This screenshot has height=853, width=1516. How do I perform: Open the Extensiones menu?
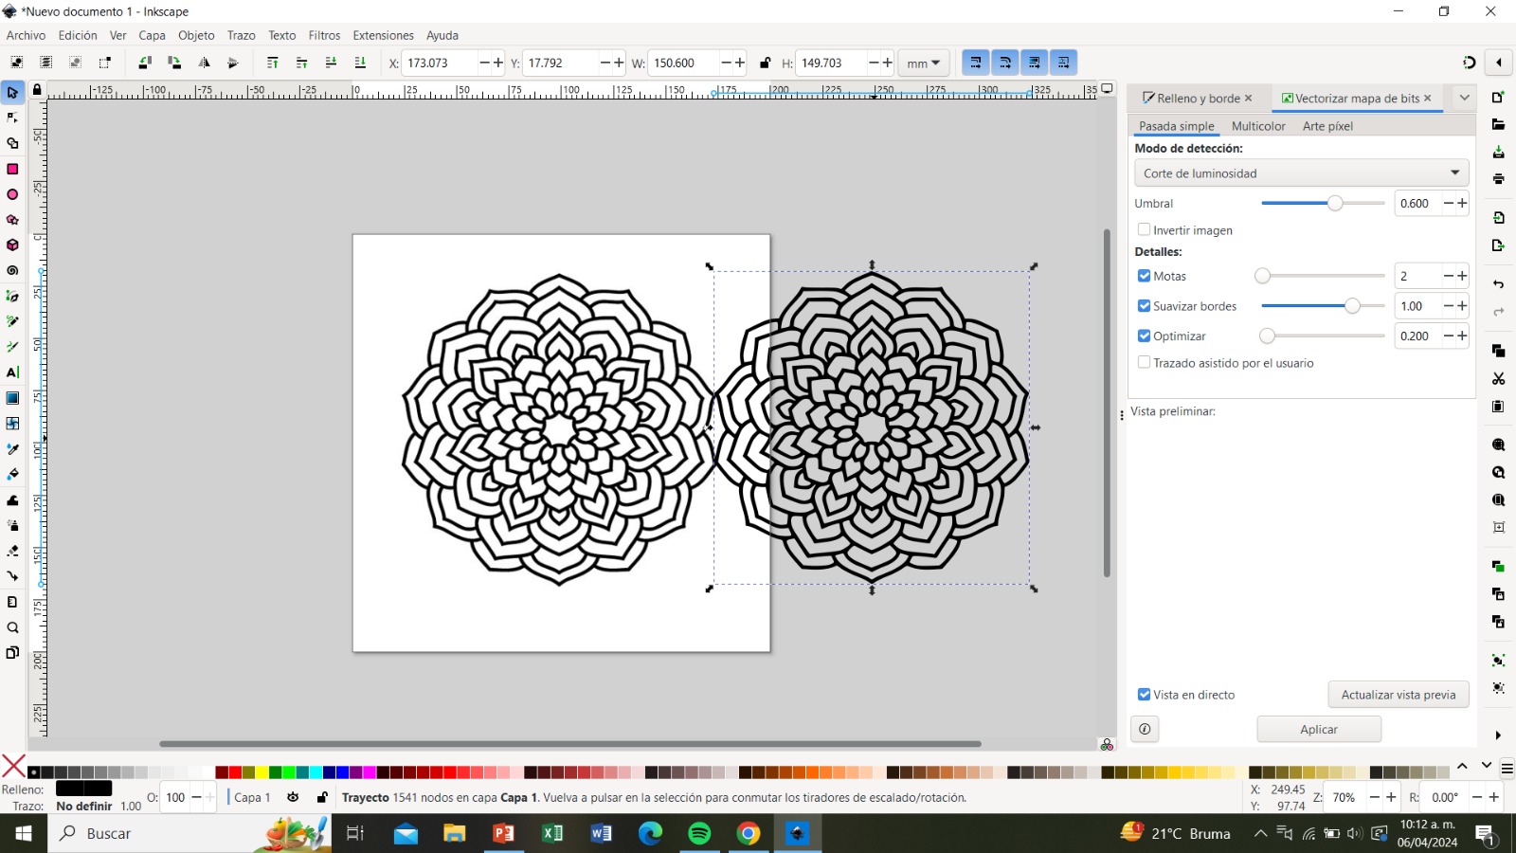tap(383, 35)
